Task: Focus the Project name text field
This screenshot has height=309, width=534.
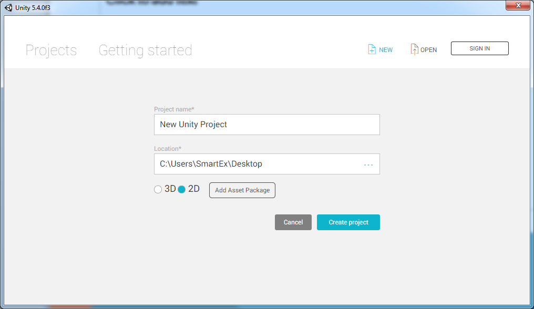Action: point(266,125)
